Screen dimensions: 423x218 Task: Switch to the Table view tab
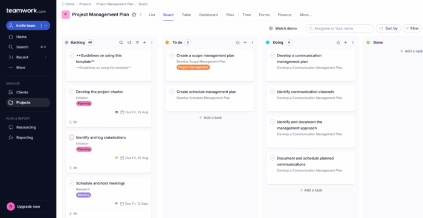(186, 15)
